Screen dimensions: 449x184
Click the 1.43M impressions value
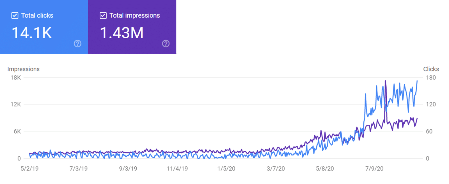coord(122,33)
